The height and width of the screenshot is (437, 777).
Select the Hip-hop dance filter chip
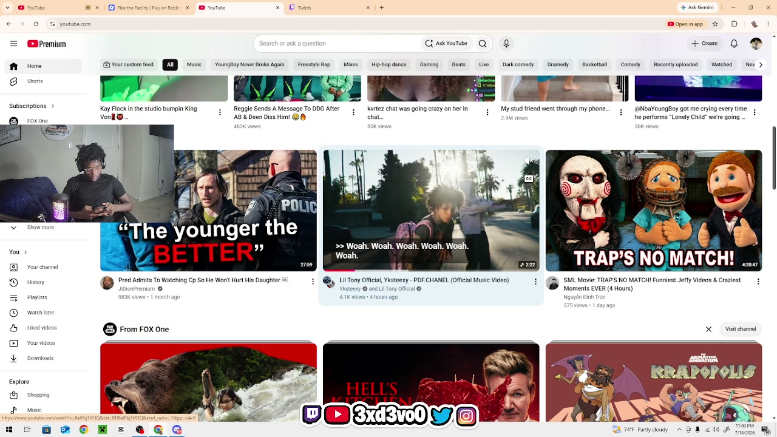[389, 64]
